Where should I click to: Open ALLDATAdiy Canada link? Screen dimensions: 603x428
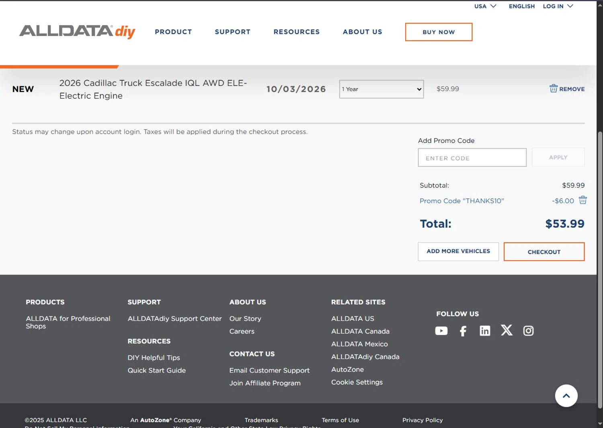click(365, 357)
